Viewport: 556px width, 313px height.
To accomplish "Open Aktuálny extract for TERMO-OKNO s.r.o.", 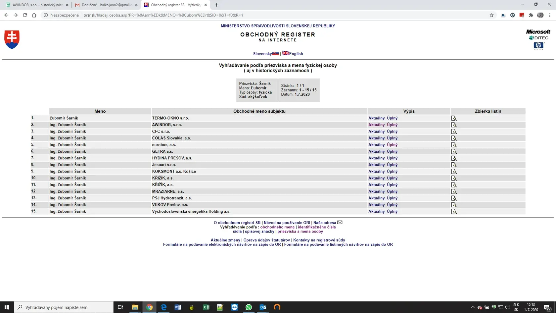I will pos(377,118).
